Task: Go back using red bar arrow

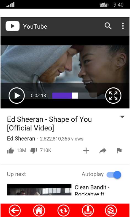Action: 15,211
